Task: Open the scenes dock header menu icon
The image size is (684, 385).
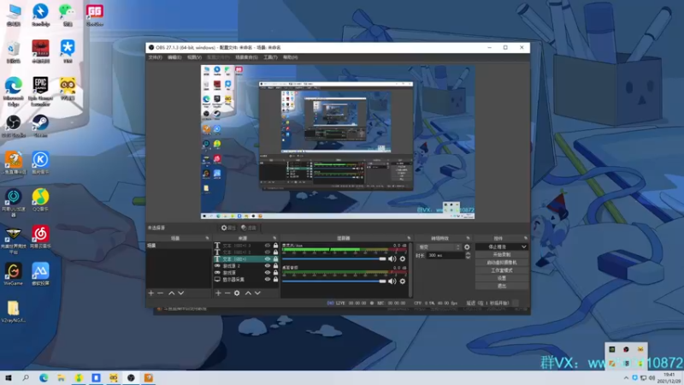Action: tap(207, 238)
